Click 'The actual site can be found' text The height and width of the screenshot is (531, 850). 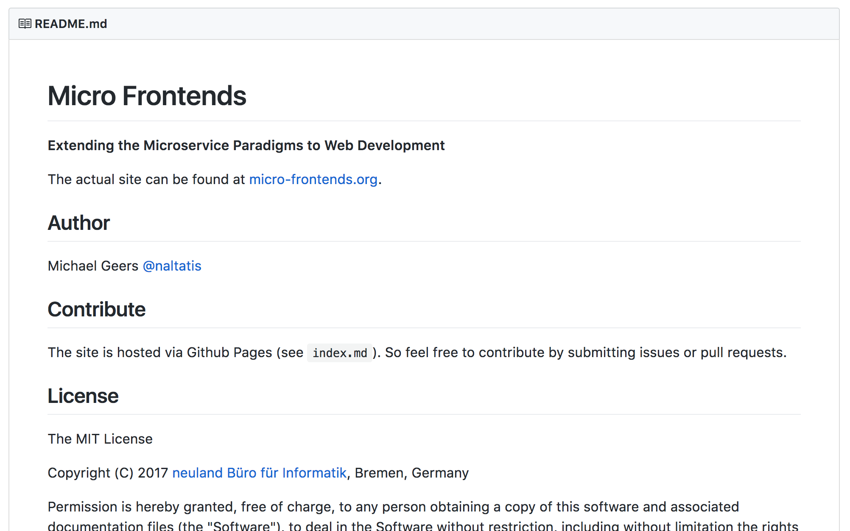pos(146,179)
